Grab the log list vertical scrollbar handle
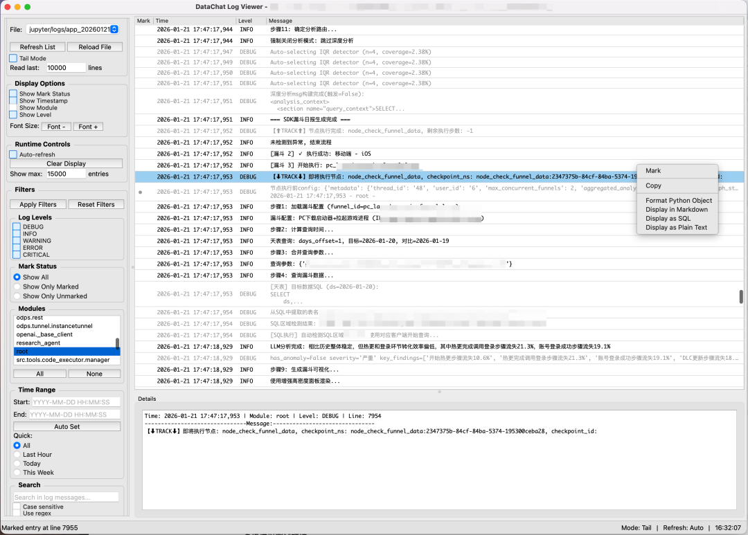Image resolution: width=748 pixels, height=535 pixels. point(741,297)
